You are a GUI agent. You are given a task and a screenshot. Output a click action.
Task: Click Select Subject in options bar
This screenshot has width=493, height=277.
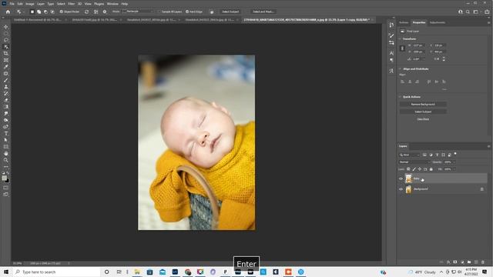click(x=230, y=12)
